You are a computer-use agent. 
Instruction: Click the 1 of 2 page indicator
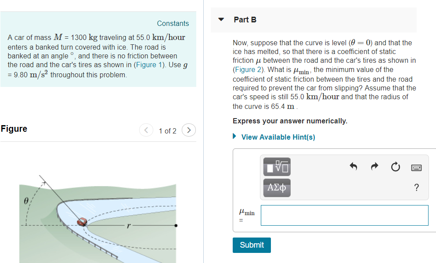(x=167, y=130)
